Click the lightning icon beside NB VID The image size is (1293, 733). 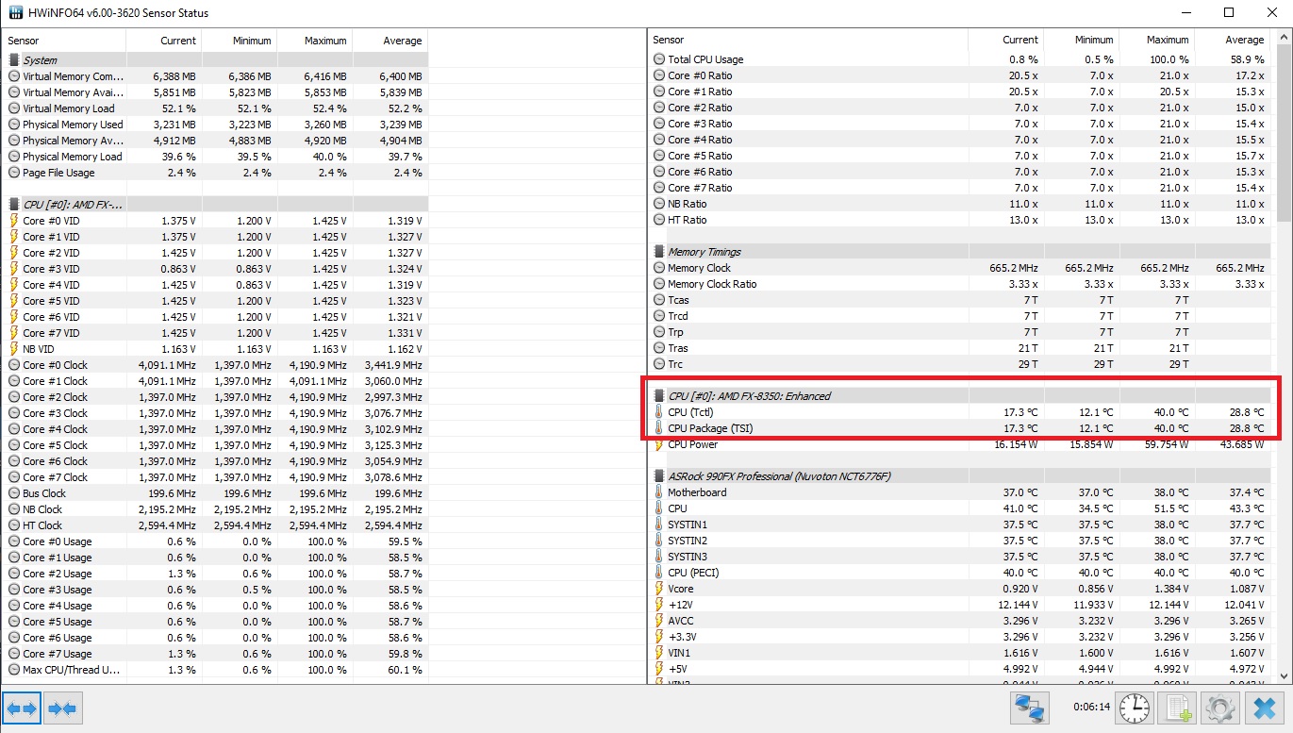(x=14, y=349)
